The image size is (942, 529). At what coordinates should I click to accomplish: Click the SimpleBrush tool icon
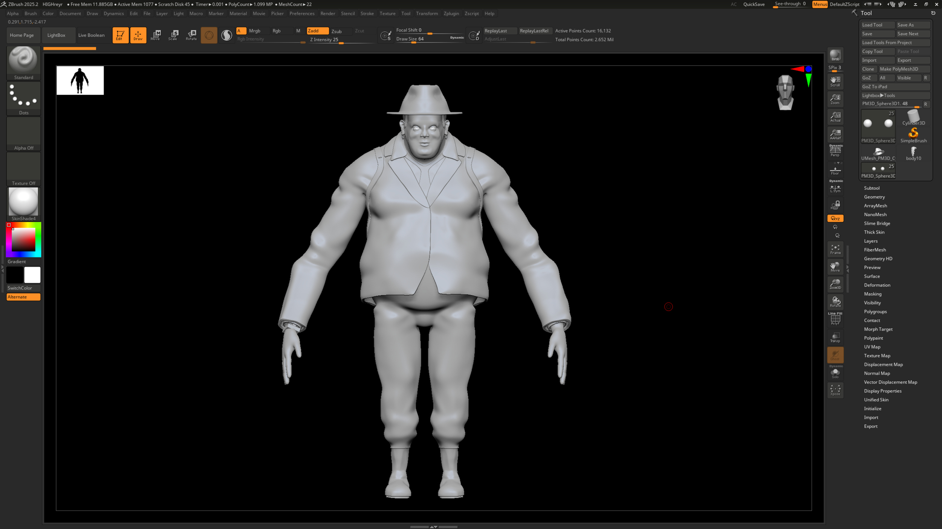point(913,135)
